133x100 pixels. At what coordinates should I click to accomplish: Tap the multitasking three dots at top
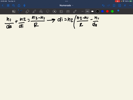(x=66, y=1)
